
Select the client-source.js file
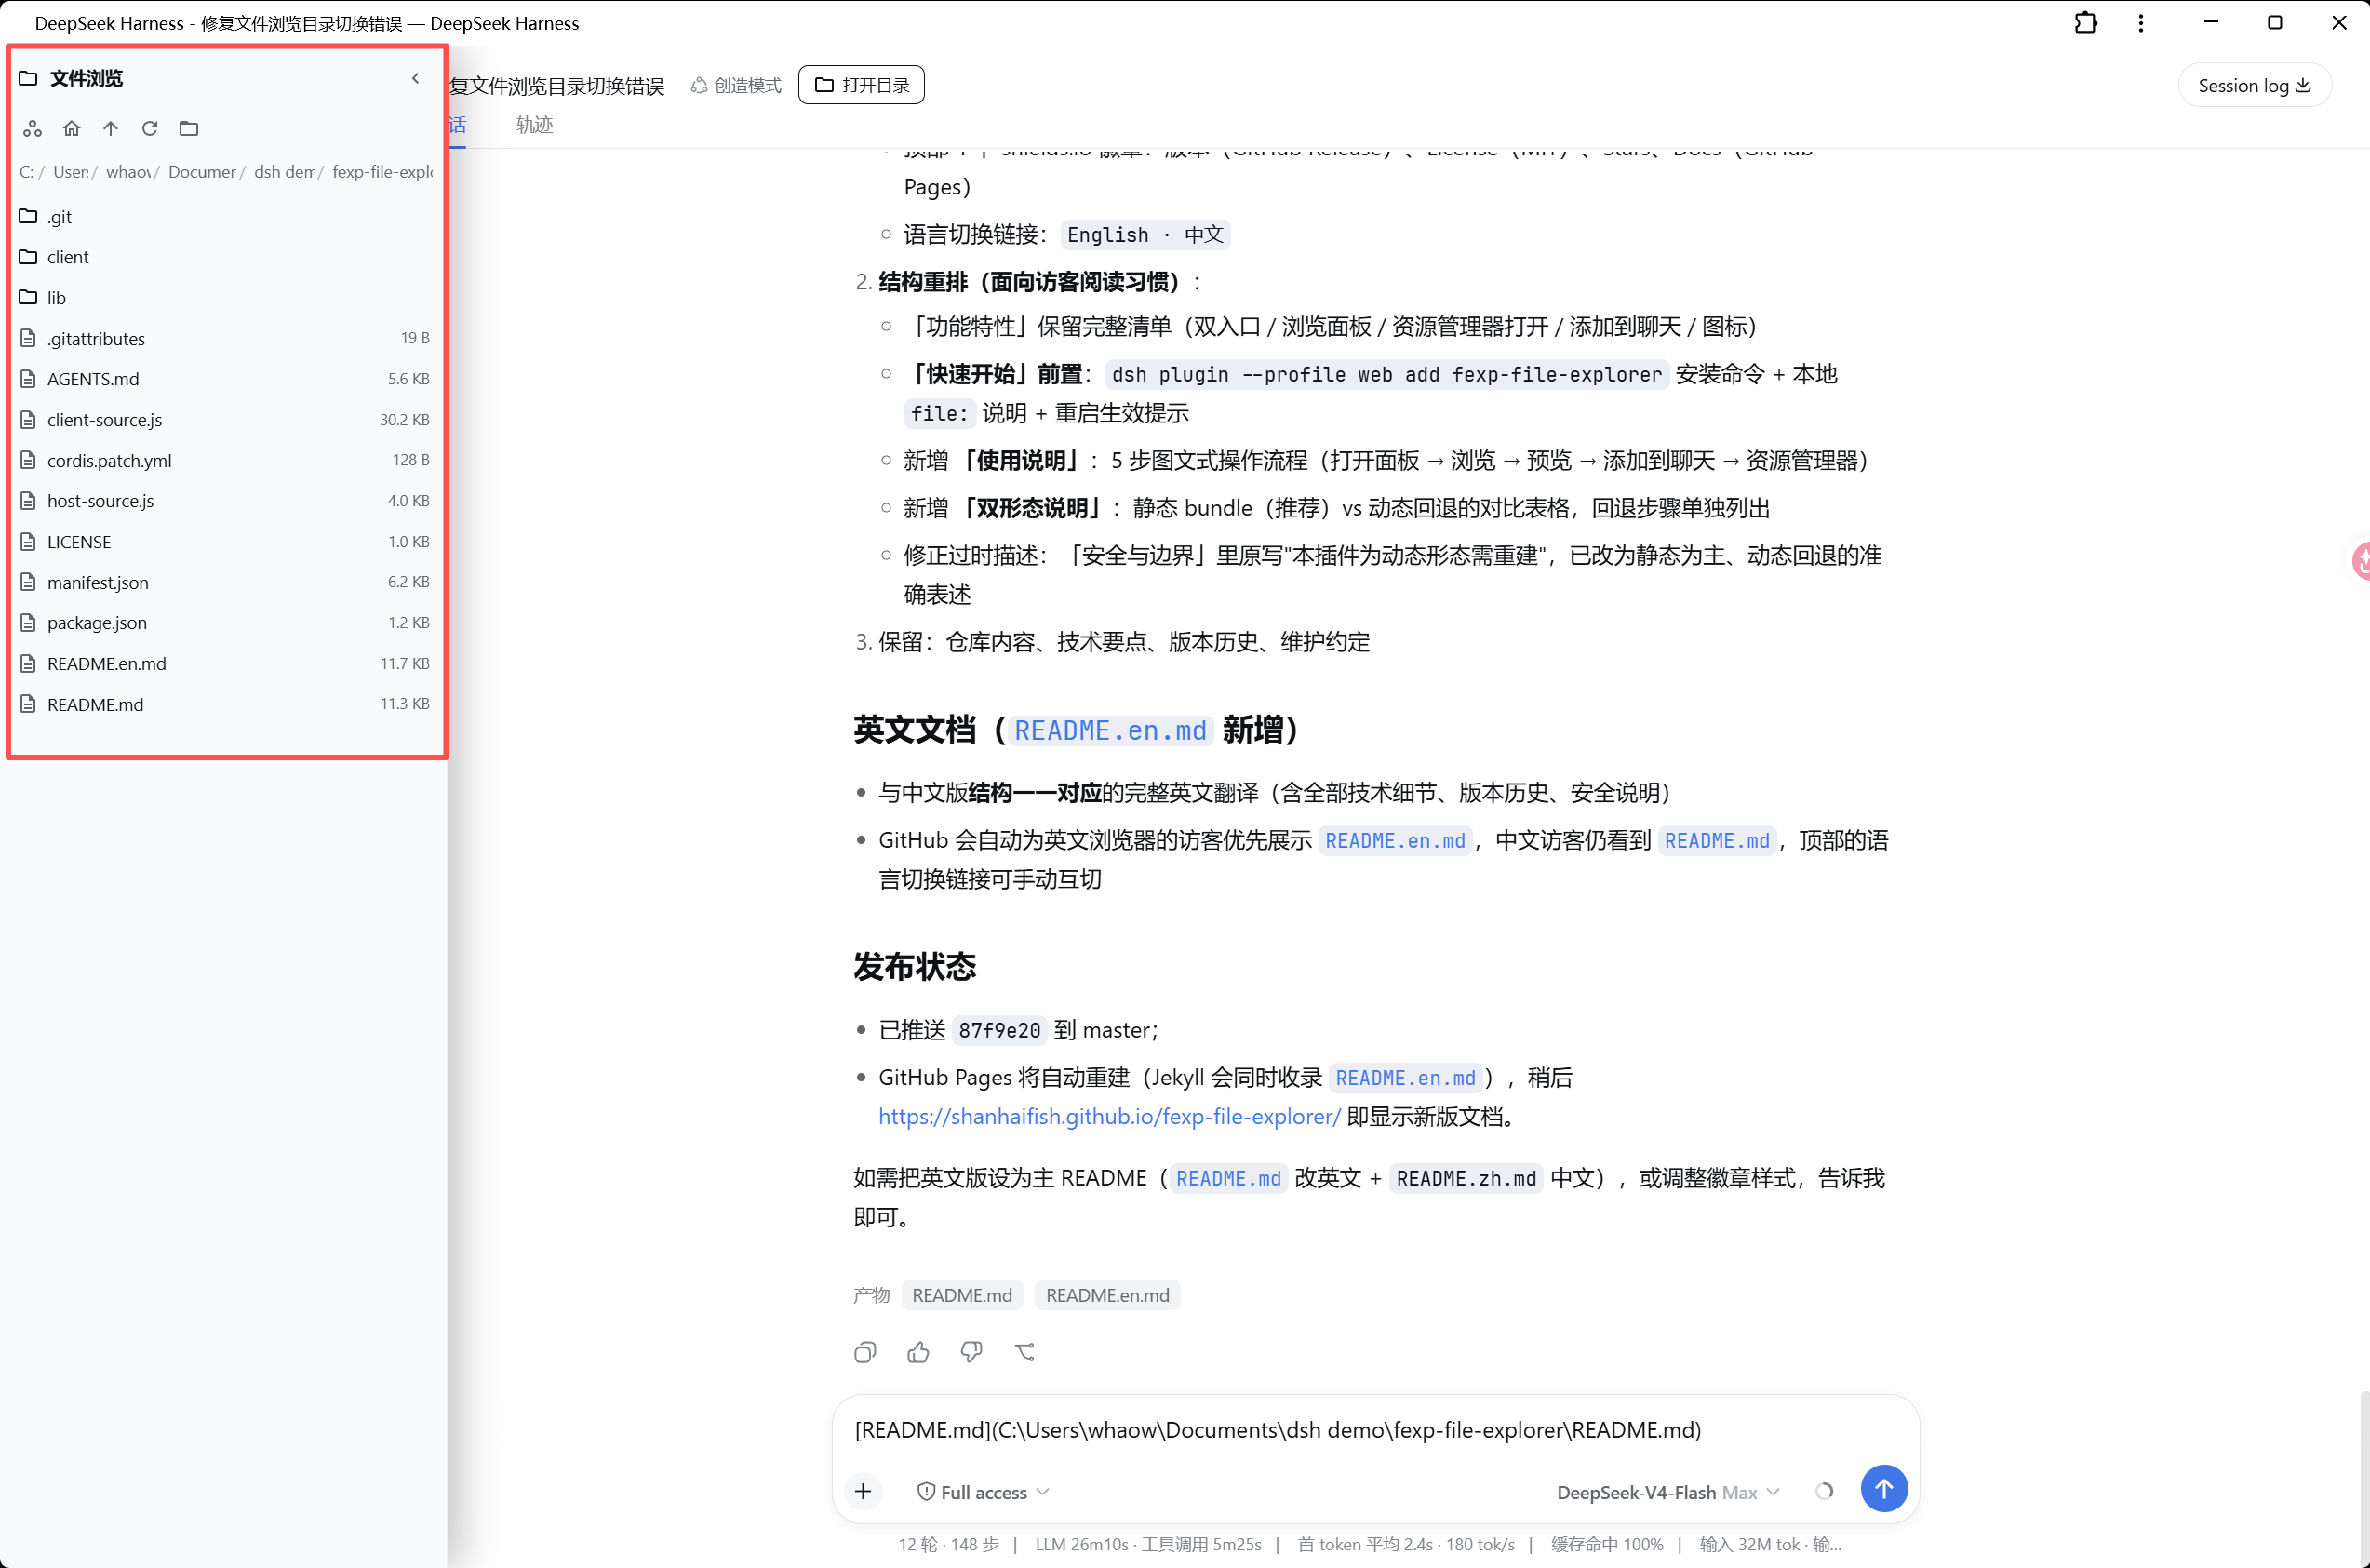(x=226, y=420)
